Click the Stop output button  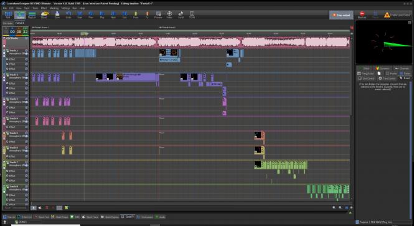tap(341, 15)
